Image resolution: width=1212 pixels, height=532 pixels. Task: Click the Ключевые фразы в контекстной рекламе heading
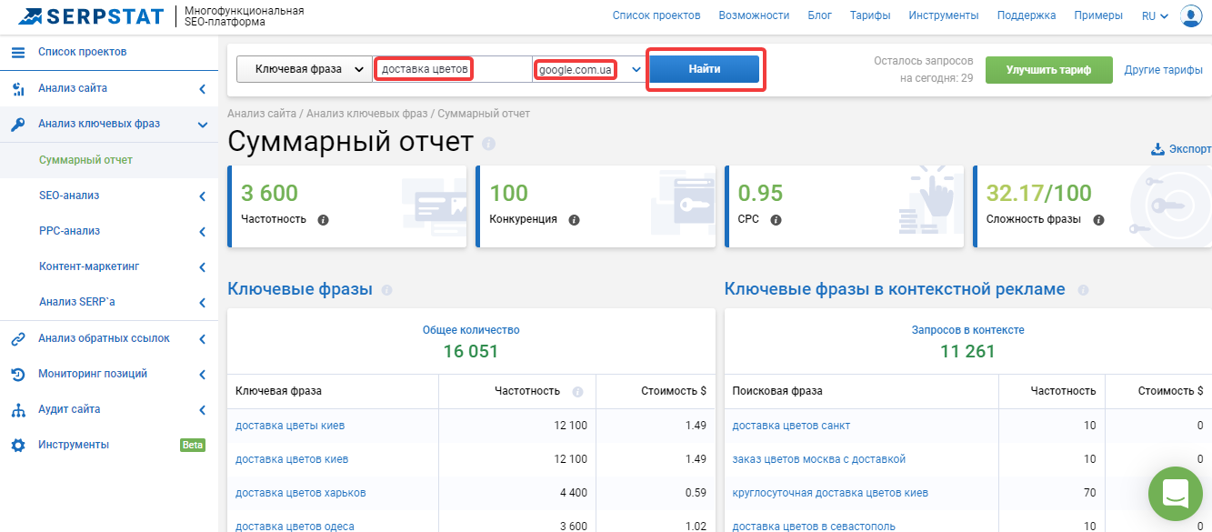coord(895,289)
